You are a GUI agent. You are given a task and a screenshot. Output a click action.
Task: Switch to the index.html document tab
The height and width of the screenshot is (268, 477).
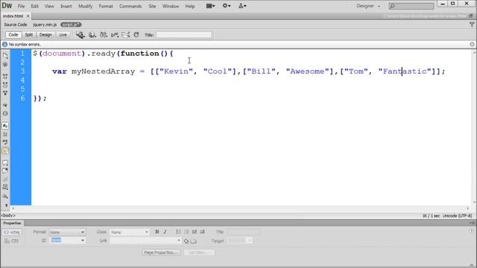point(13,16)
